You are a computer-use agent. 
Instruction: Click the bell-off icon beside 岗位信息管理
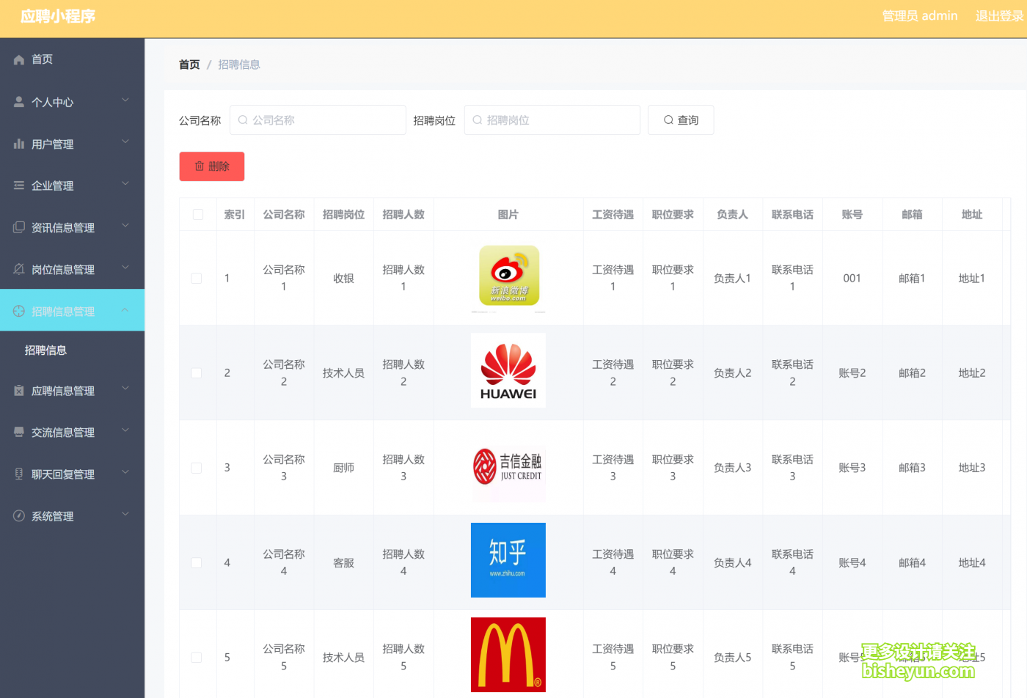pyautogui.click(x=19, y=269)
